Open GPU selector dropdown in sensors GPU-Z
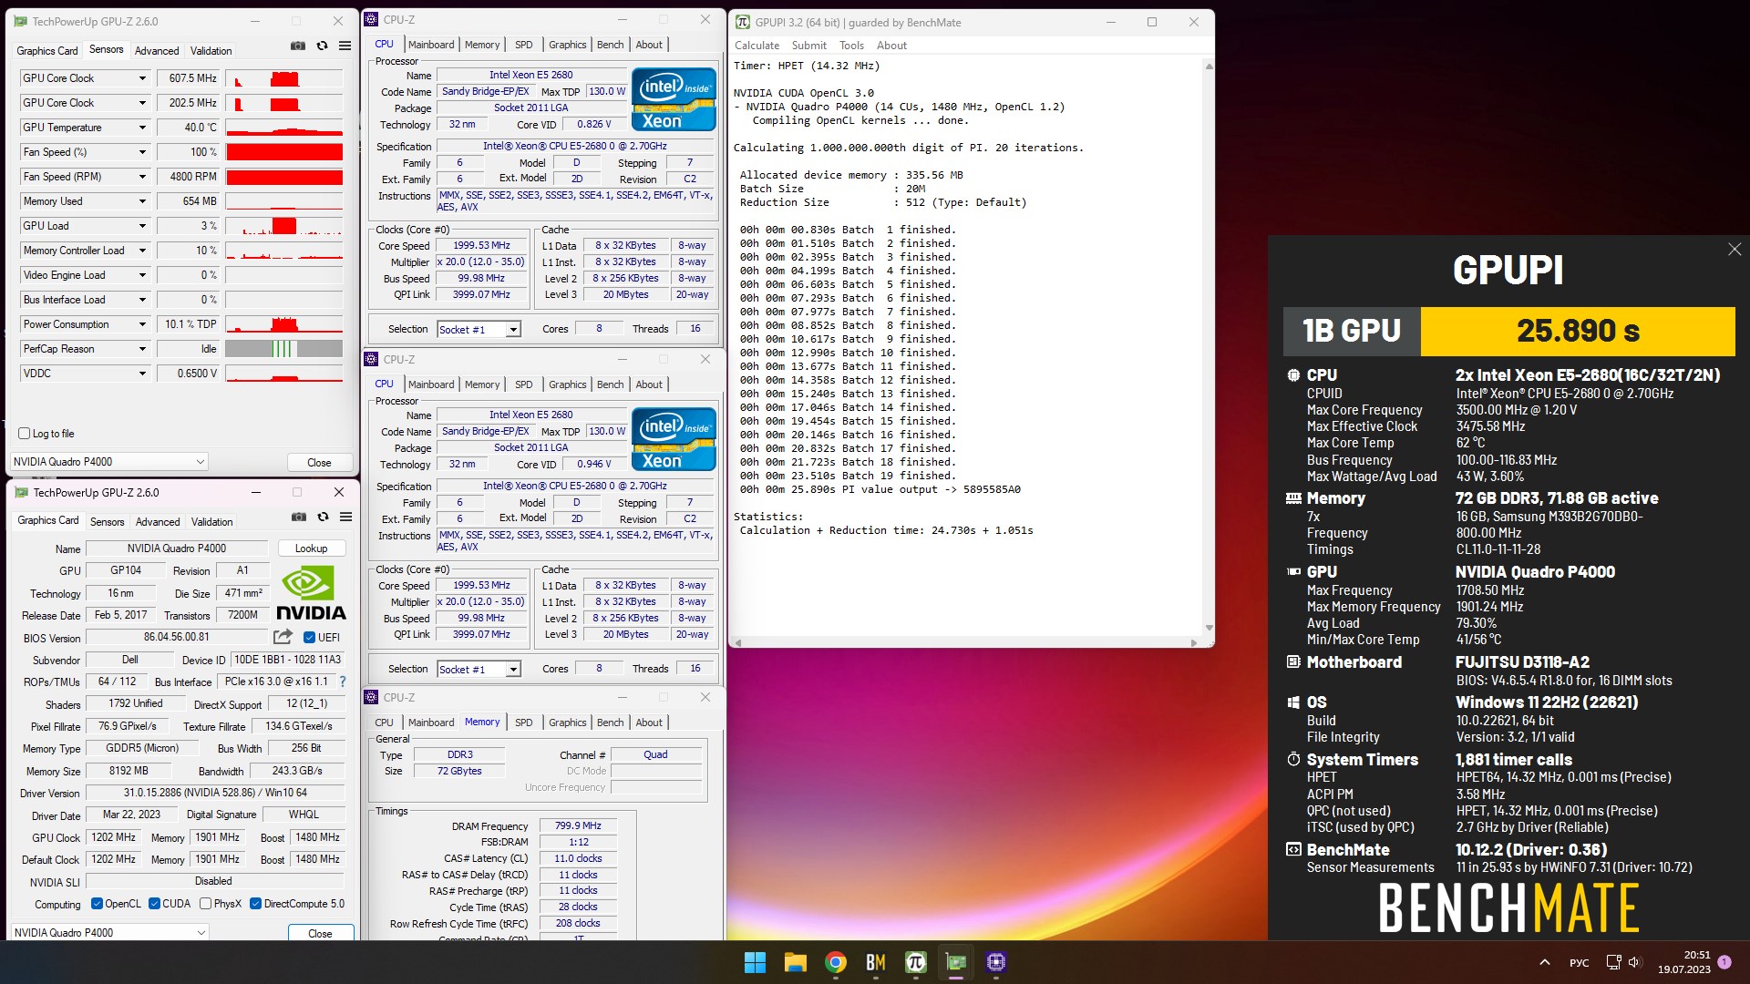The width and height of the screenshot is (1750, 984). 109,462
